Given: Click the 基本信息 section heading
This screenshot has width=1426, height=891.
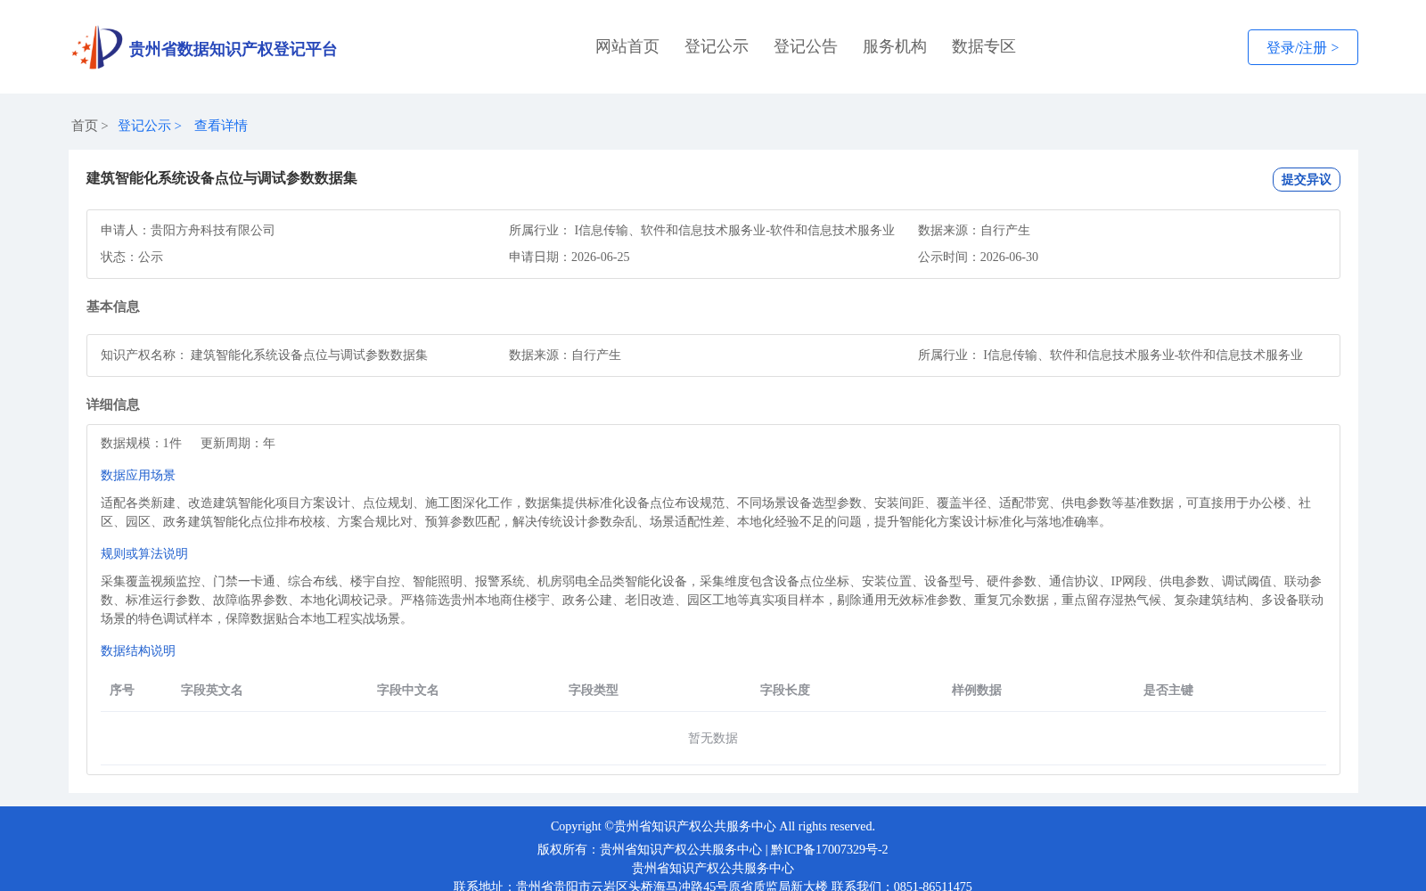Looking at the screenshot, I should coord(113,307).
